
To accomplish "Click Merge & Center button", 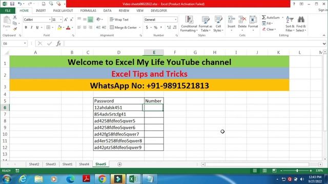I will [x=123, y=27].
